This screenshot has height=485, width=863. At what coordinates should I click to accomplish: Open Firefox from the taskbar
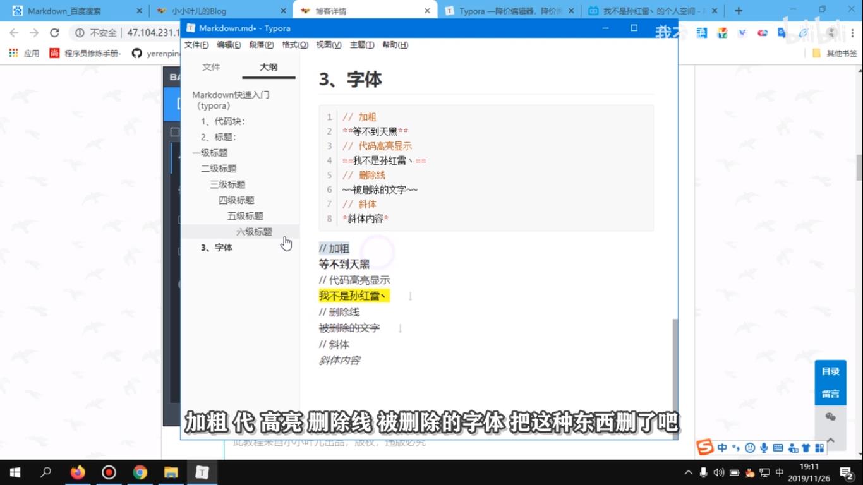click(78, 472)
